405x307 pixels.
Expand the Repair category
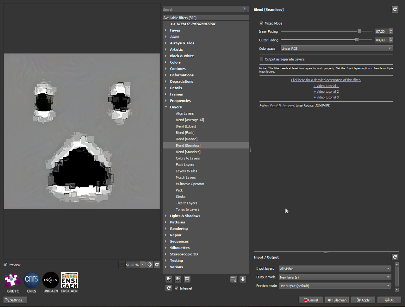click(x=166, y=235)
